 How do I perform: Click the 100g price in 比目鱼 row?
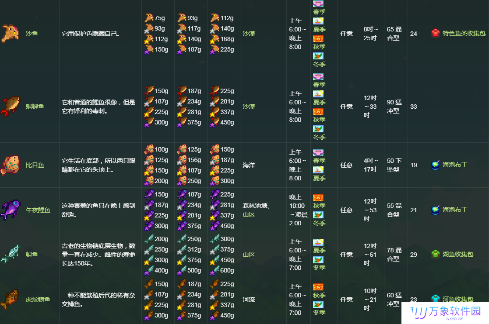[161, 150]
